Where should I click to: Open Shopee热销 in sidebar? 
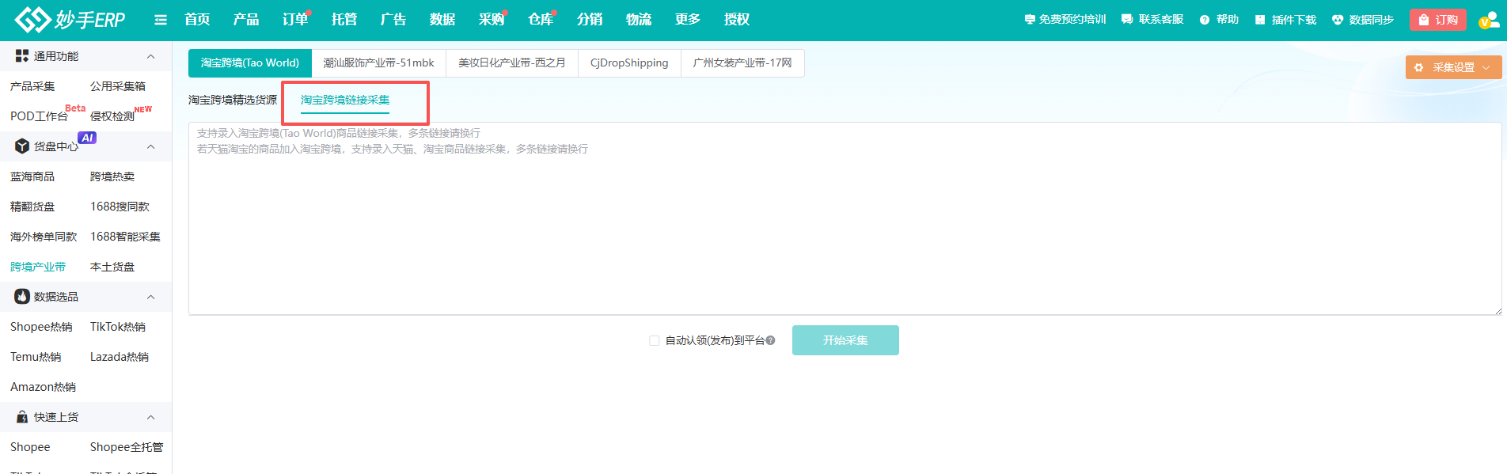41,327
